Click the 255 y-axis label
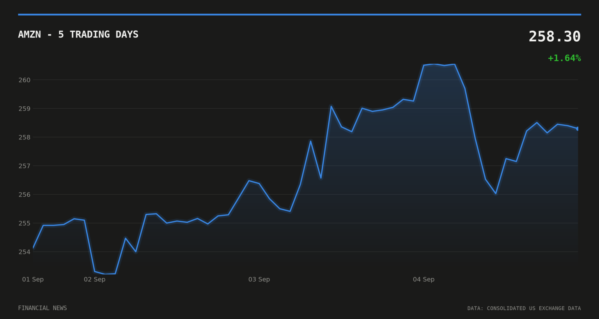 (25, 223)
